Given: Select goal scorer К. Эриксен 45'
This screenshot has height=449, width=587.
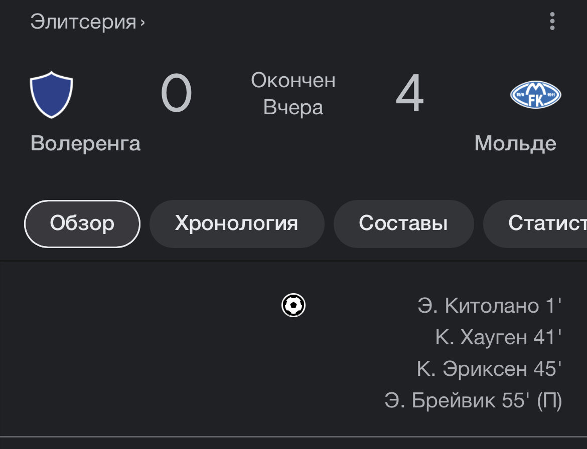Looking at the screenshot, I should coord(489,369).
